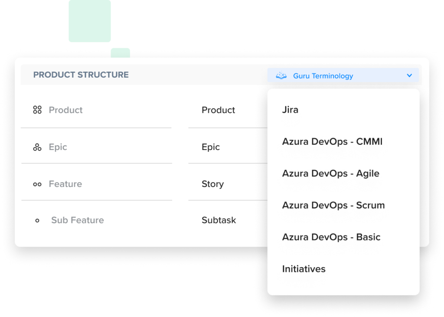The width and height of the screenshot is (444, 317).
Task: Click the Guru Terminology book icon
Action: [281, 76]
